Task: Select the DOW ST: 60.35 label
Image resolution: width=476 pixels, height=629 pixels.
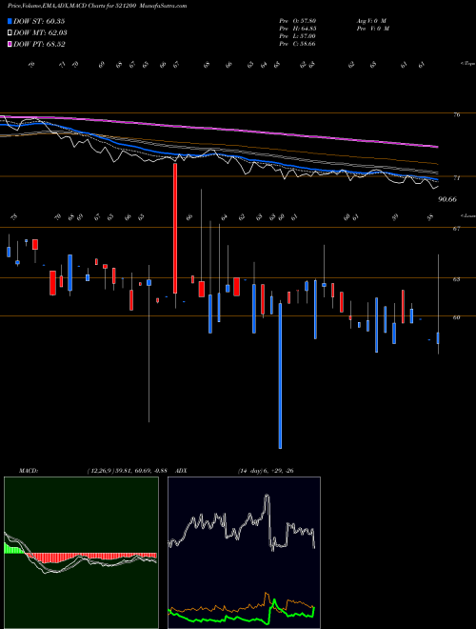Action: [x=39, y=21]
